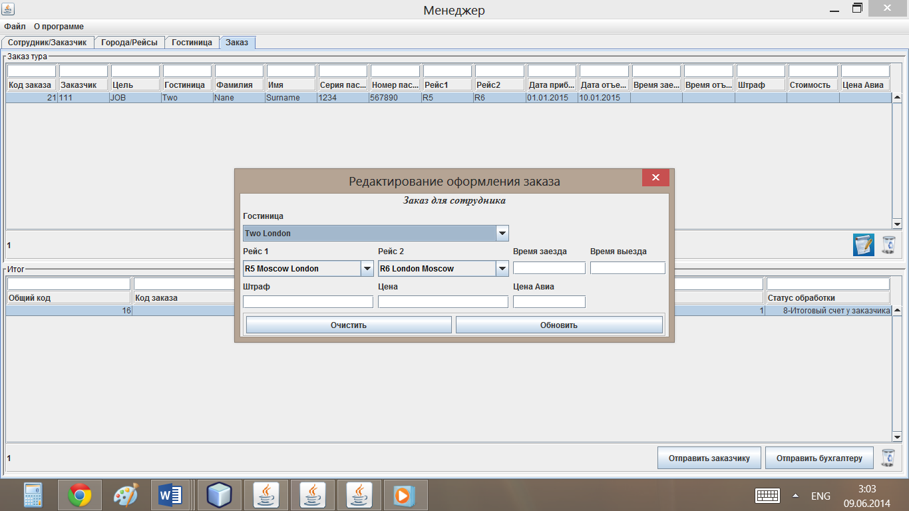Sort by the Код заказа header in Заказ тура
This screenshot has height=511, width=909.
(31, 85)
